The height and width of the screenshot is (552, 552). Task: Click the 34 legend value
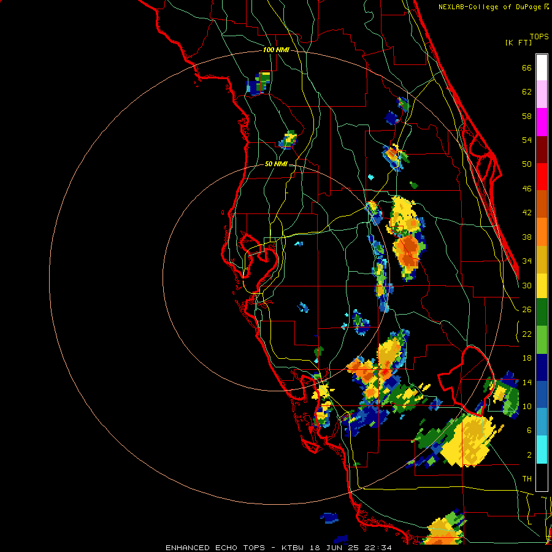tap(527, 261)
